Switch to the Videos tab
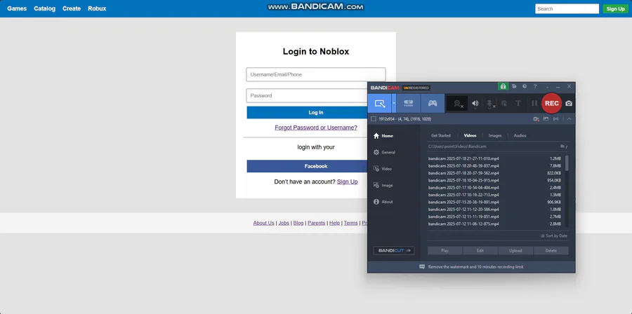The image size is (632, 314). (x=470, y=135)
